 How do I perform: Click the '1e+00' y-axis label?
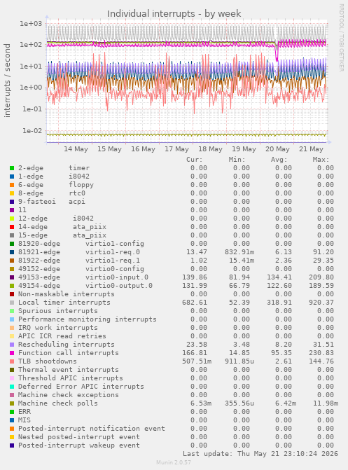point(31,88)
